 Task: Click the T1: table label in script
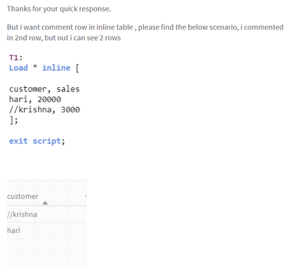click(x=16, y=57)
